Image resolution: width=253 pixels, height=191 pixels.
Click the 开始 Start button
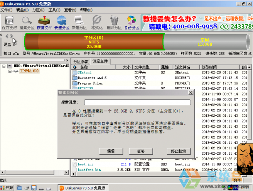[x=7, y=188]
